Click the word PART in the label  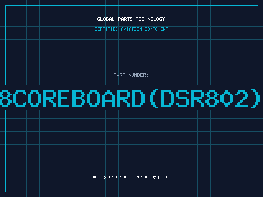[119, 75]
